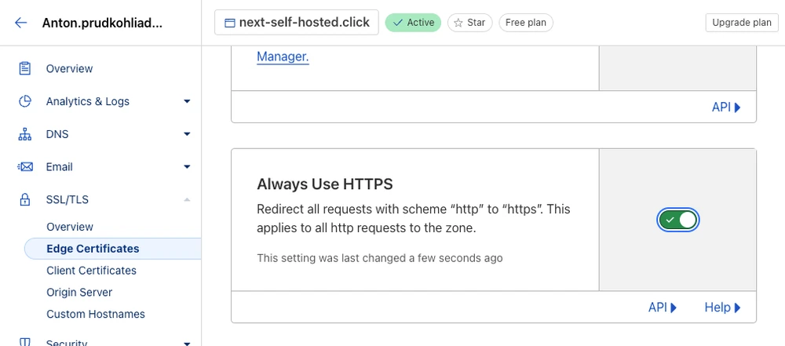Viewport: 785px width, 346px height.
Task: Click the Security shield icon
Action: [x=25, y=342]
